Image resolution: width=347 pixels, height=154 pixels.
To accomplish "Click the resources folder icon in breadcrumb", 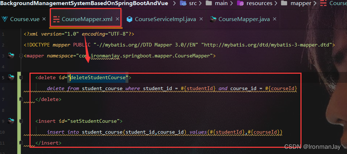I will pos(240,3).
